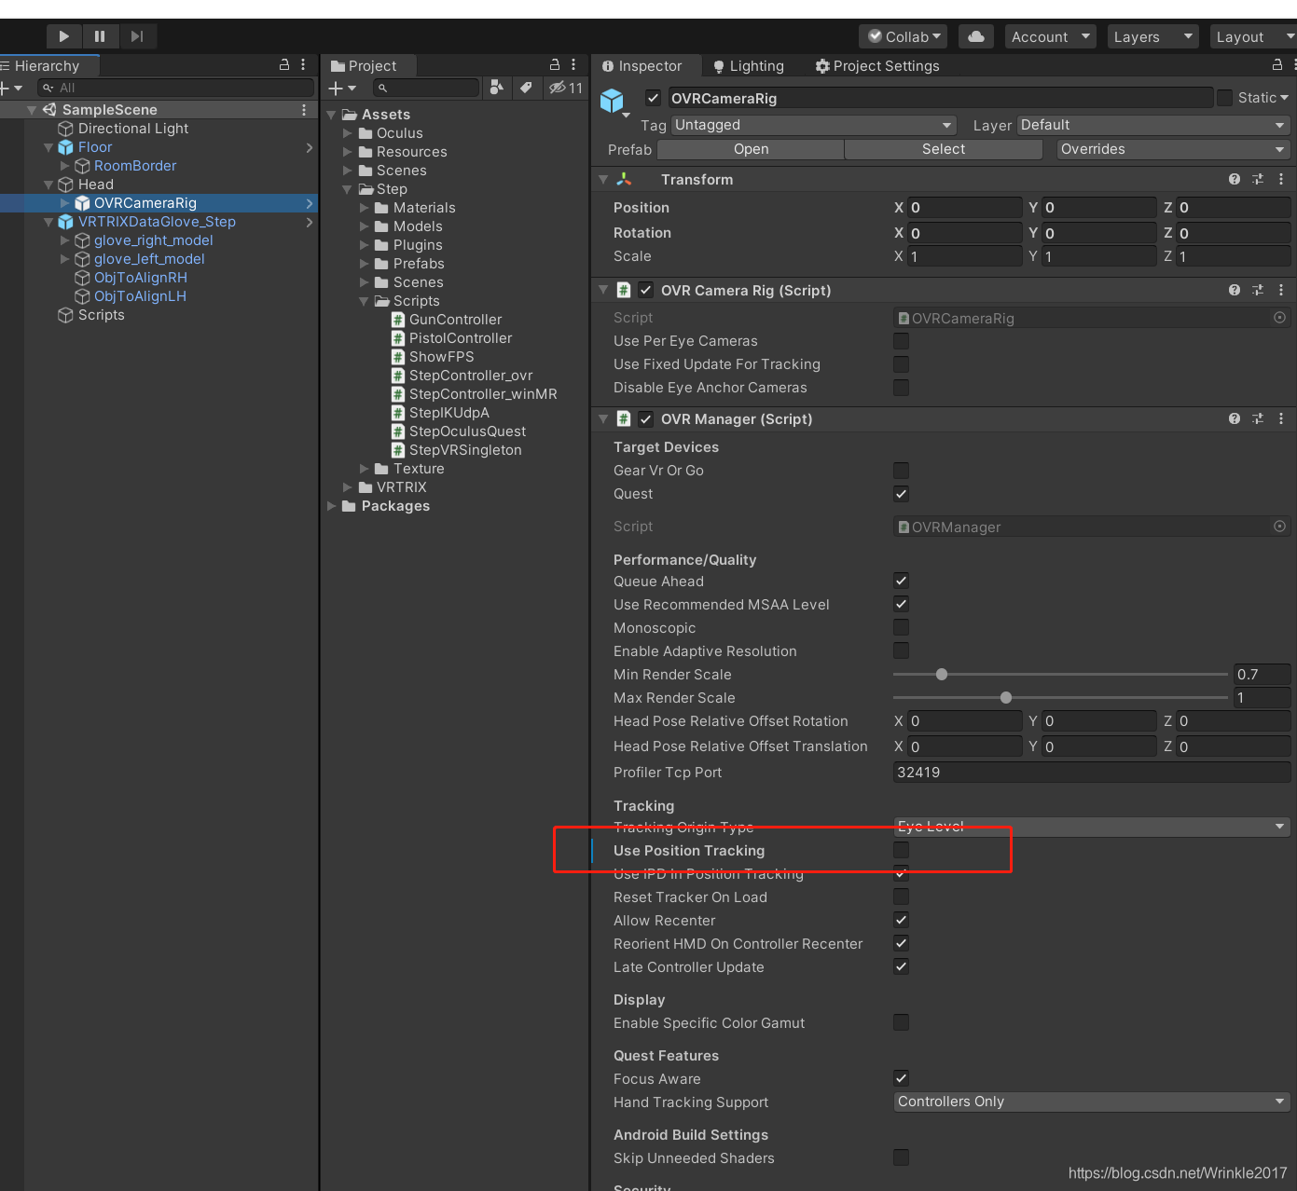Open the Tag dropdown showing Untagged
The width and height of the screenshot is (1297, 1191).
point(814,125)
